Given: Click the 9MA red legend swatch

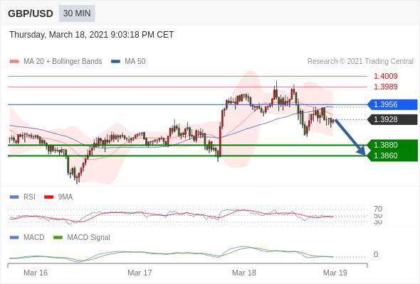Looking at the screenshot, I should [x=48, y=197].
